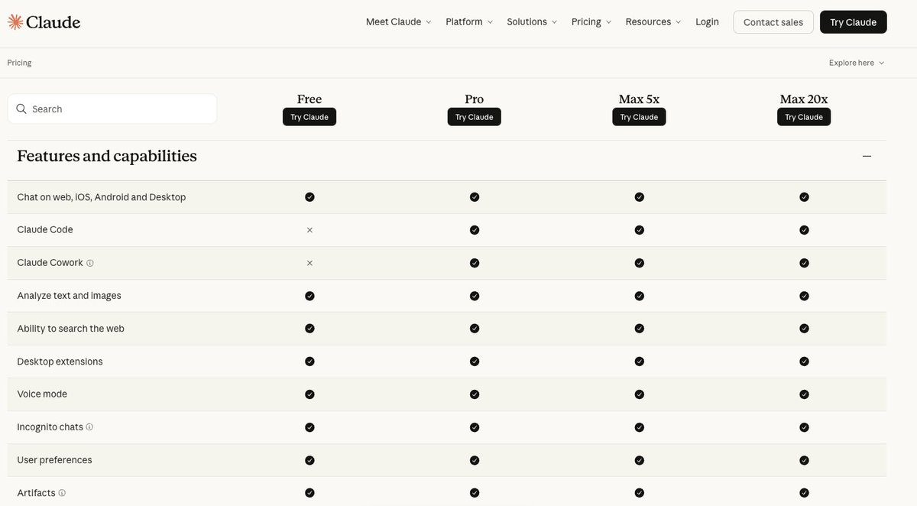Click Try Claude under the Max 5x plan
The image size is (917, 506).
(x=640, y=117)
